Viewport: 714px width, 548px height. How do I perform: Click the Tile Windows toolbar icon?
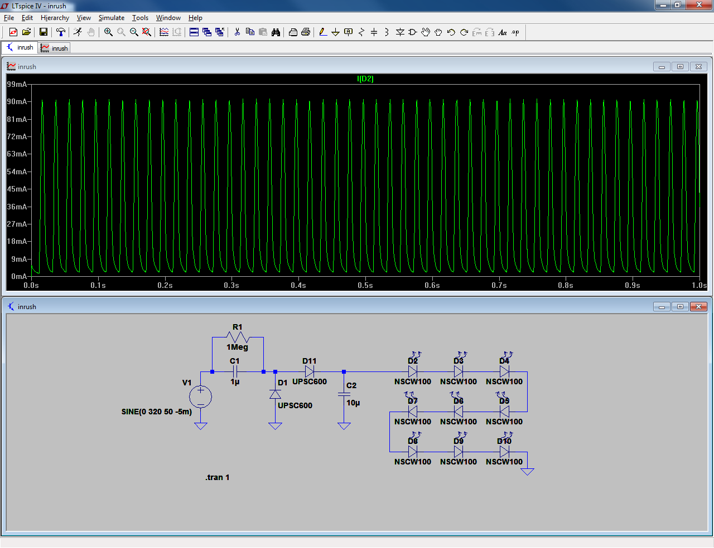pos(194,32)
